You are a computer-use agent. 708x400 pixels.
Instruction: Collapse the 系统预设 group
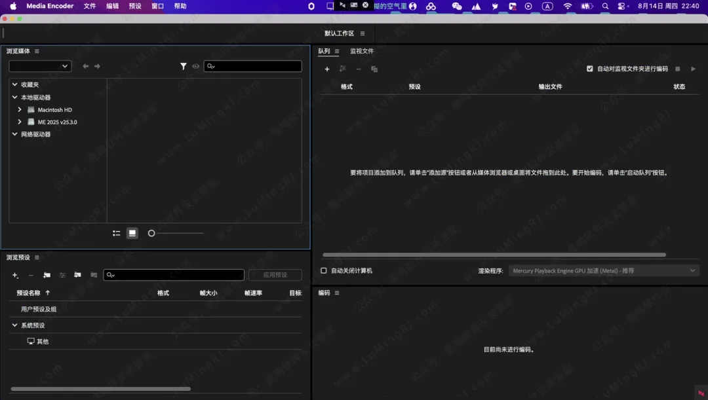(14, 325)
